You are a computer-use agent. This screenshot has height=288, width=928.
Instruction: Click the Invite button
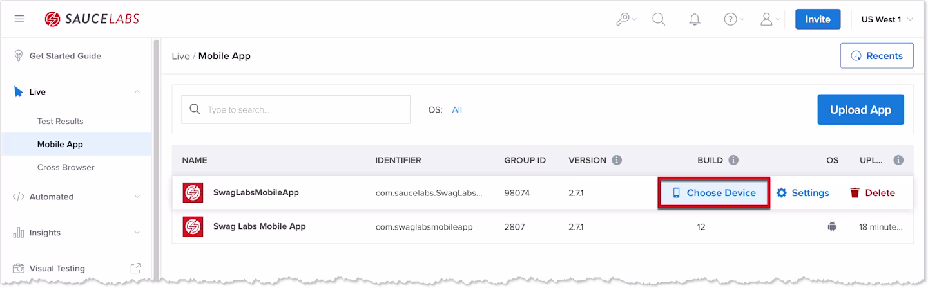(x=818, y=19)
